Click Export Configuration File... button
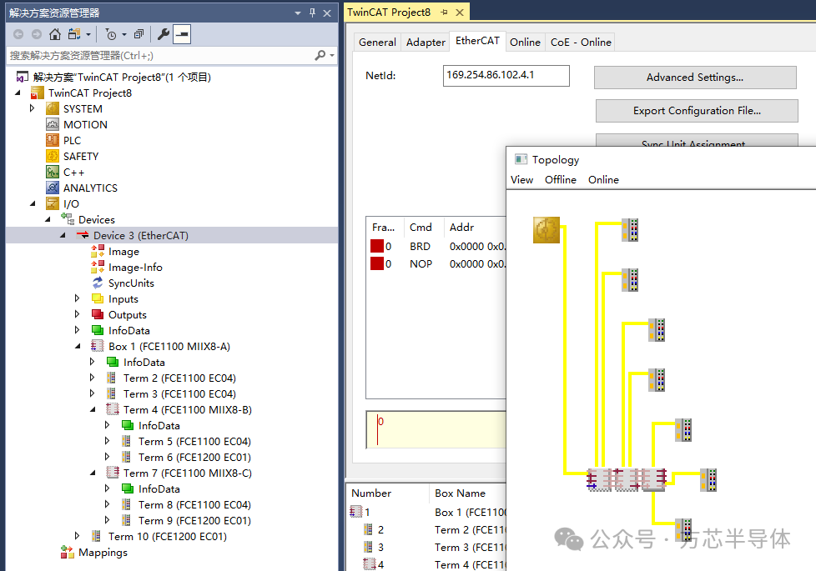The height and width of the screenshot is (571, 816). click(697, 111)
